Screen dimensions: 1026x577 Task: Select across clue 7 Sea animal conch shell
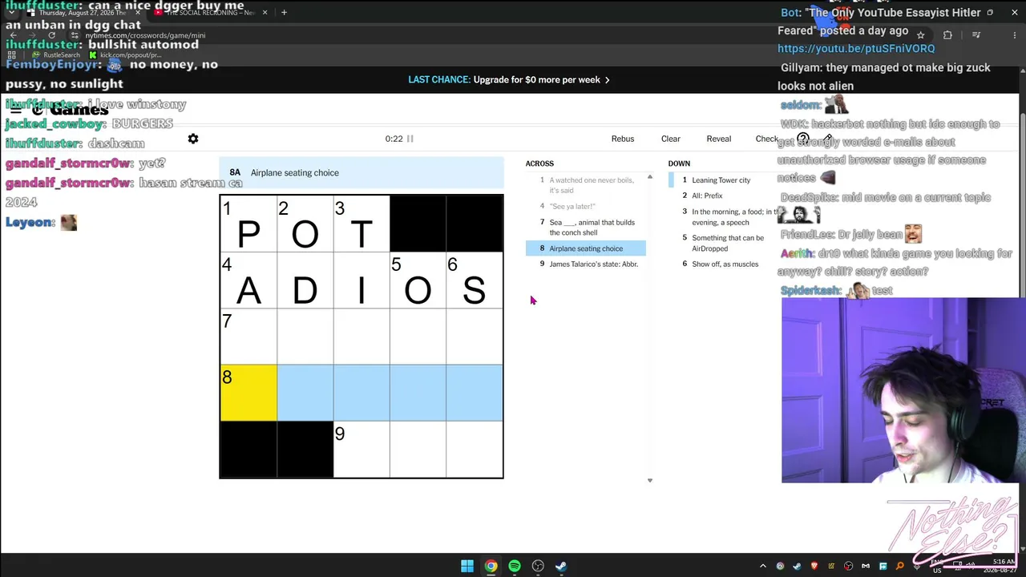click(586, 228)
